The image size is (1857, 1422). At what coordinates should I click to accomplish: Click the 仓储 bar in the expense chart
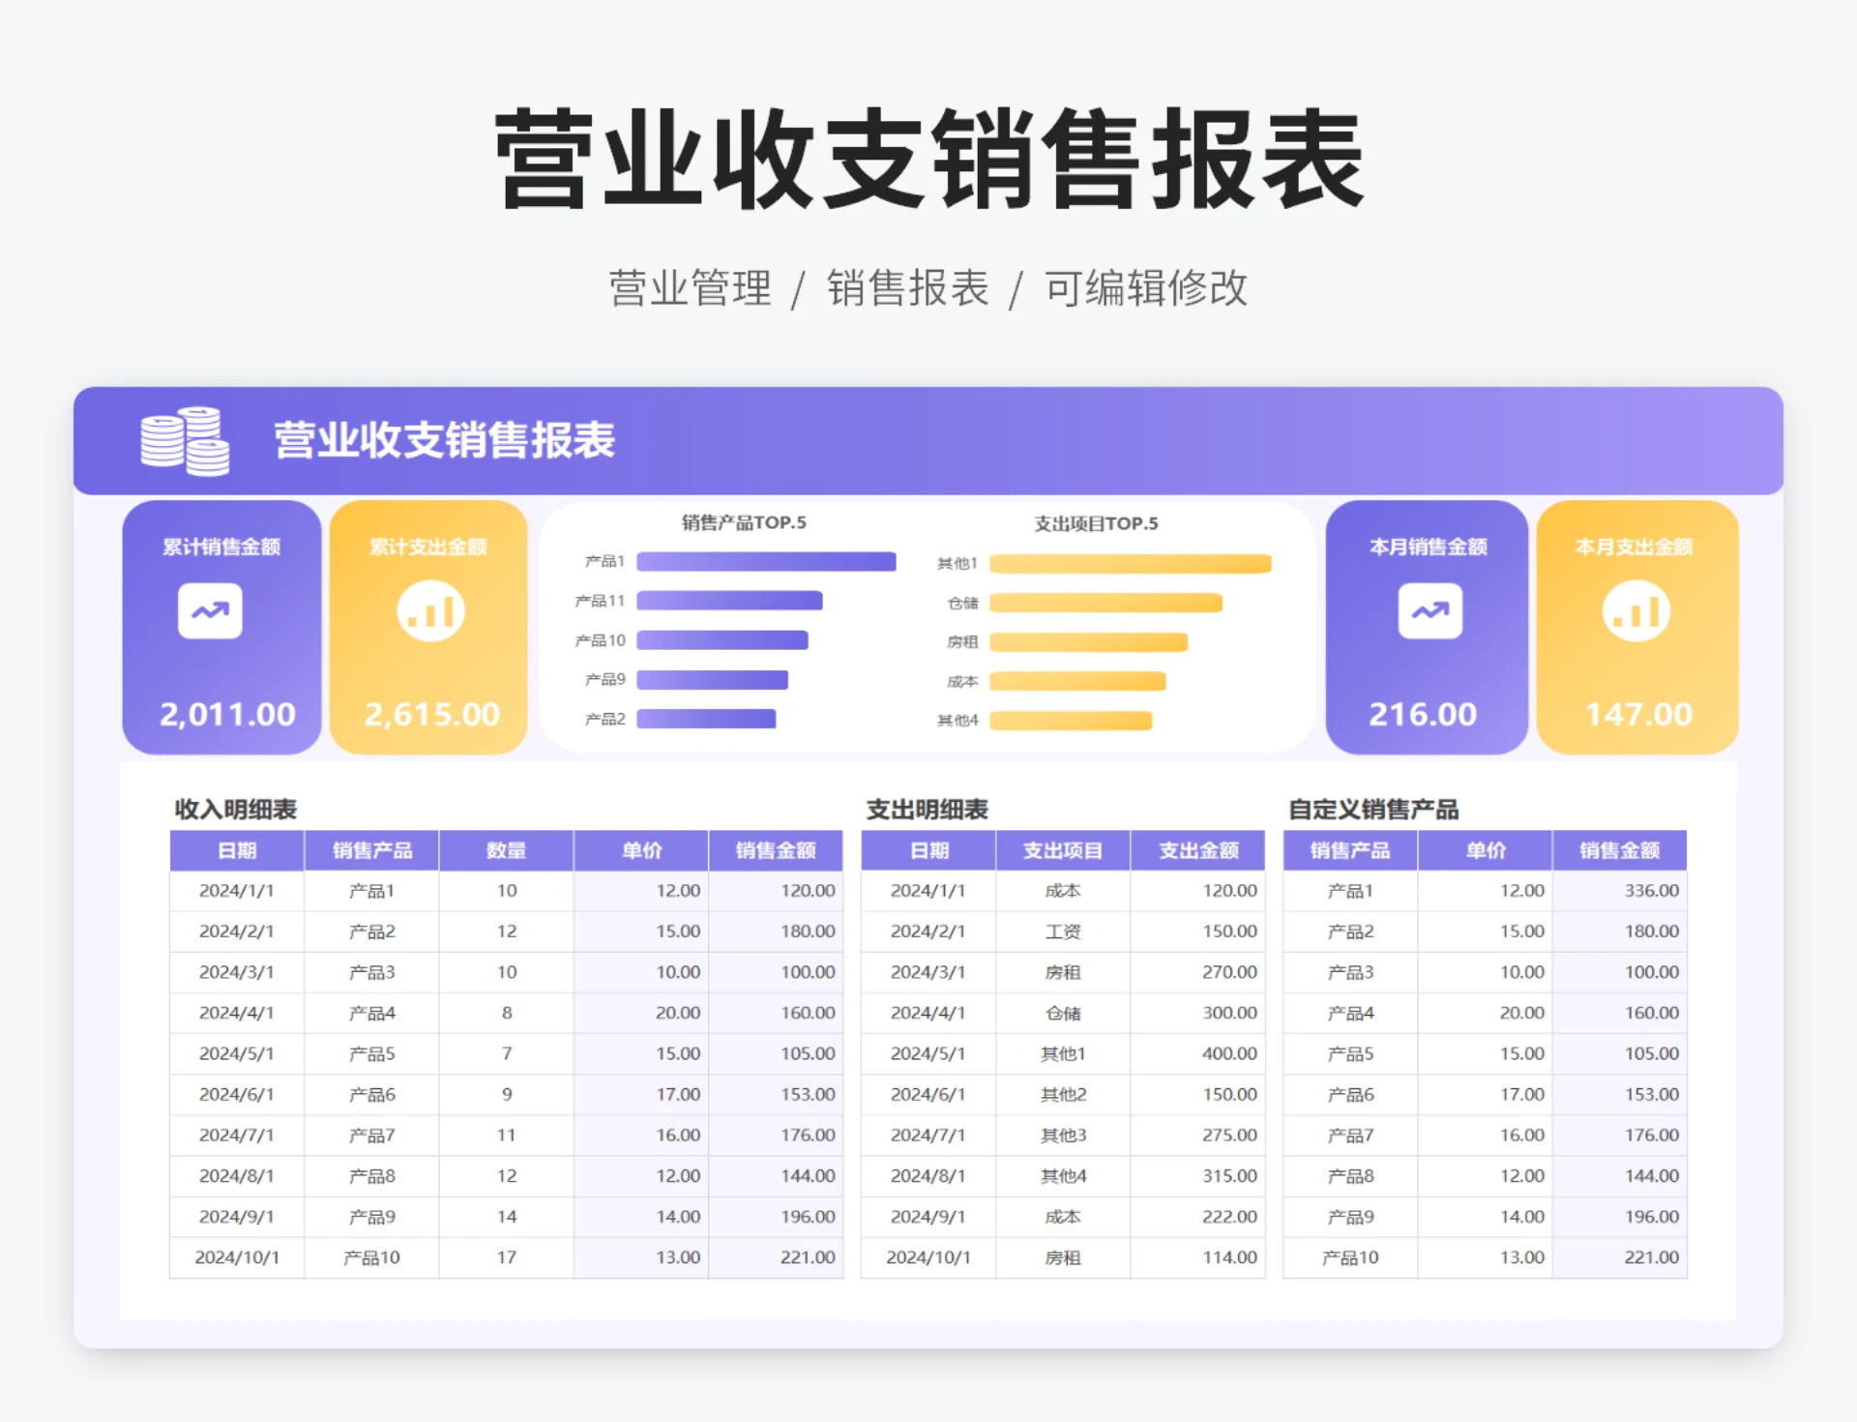tap(1106, 602)
